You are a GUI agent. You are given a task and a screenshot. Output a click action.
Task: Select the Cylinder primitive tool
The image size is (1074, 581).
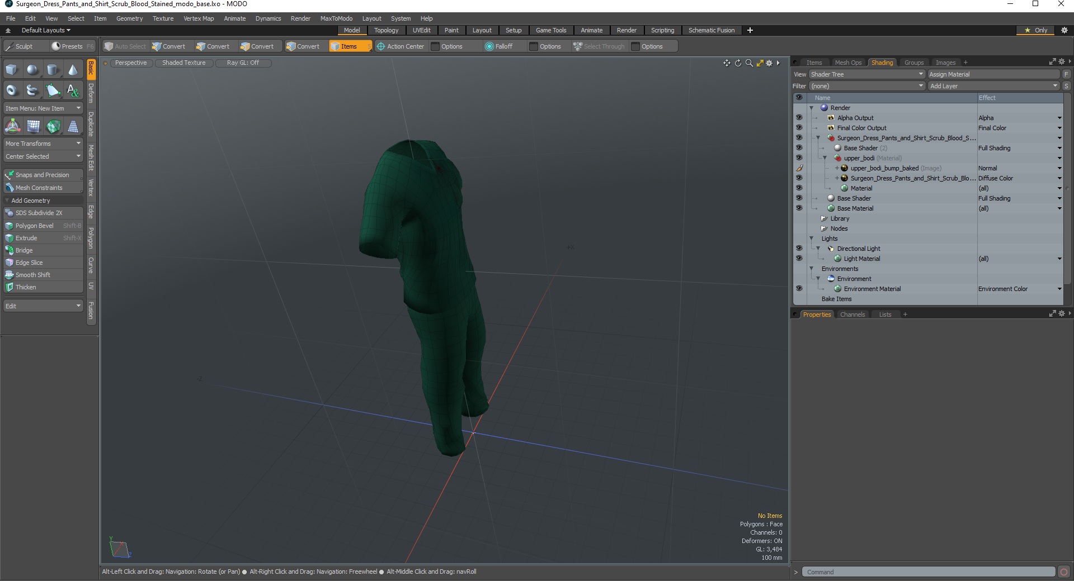click(x=53, y=70)
